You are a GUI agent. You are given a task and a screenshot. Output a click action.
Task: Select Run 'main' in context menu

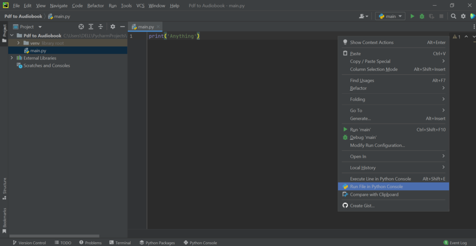(393, 129)
